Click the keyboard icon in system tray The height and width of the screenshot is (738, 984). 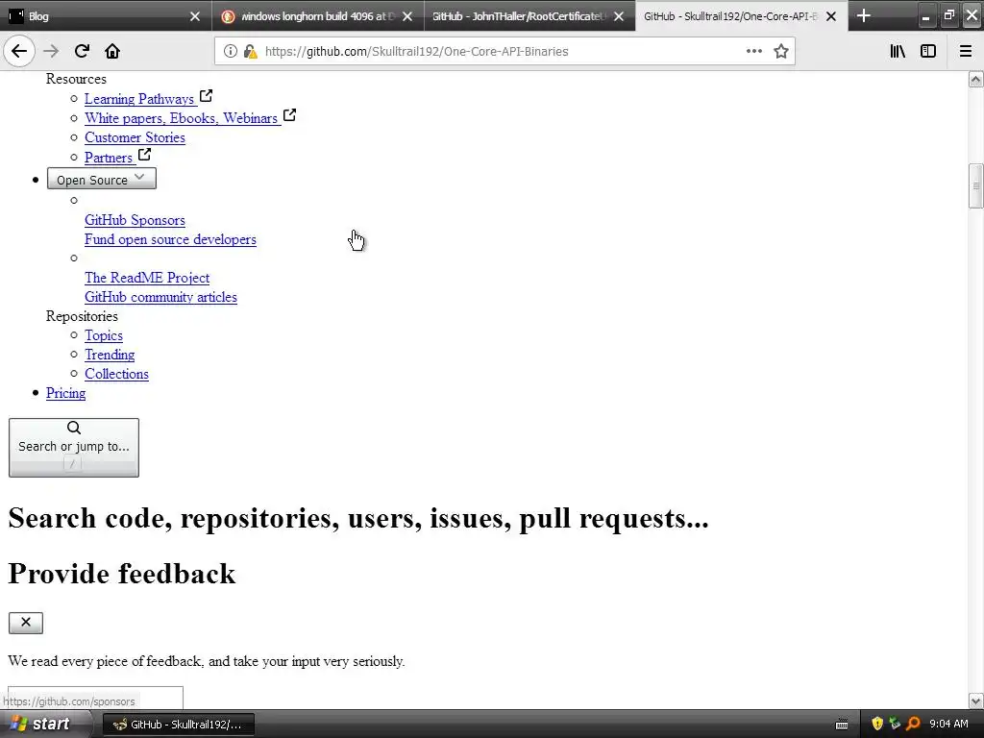click(842, 725)
